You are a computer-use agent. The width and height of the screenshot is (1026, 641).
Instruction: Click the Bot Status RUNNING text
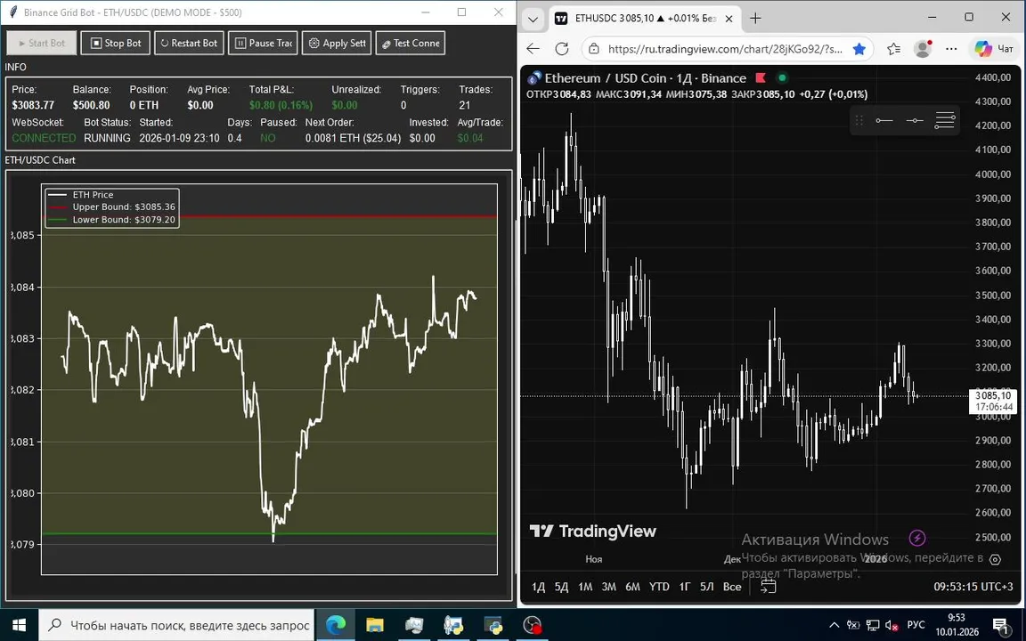coord(107,138)
